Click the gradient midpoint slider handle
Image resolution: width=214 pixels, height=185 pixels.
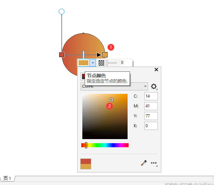pos(83,54)
